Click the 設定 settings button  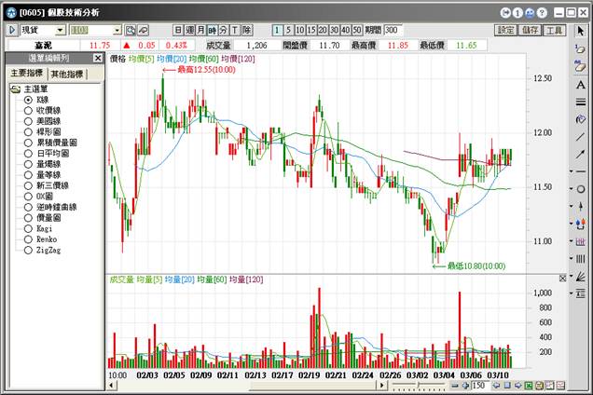click(x=506, y=31)
